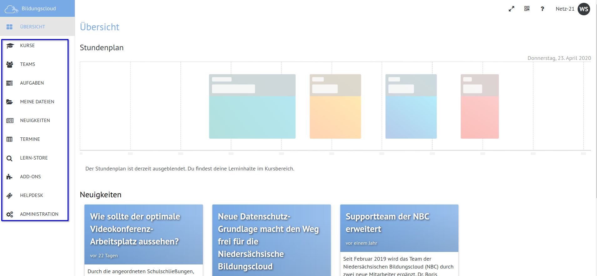Open Helpdesk in the sidebar

tap(32, 195)
